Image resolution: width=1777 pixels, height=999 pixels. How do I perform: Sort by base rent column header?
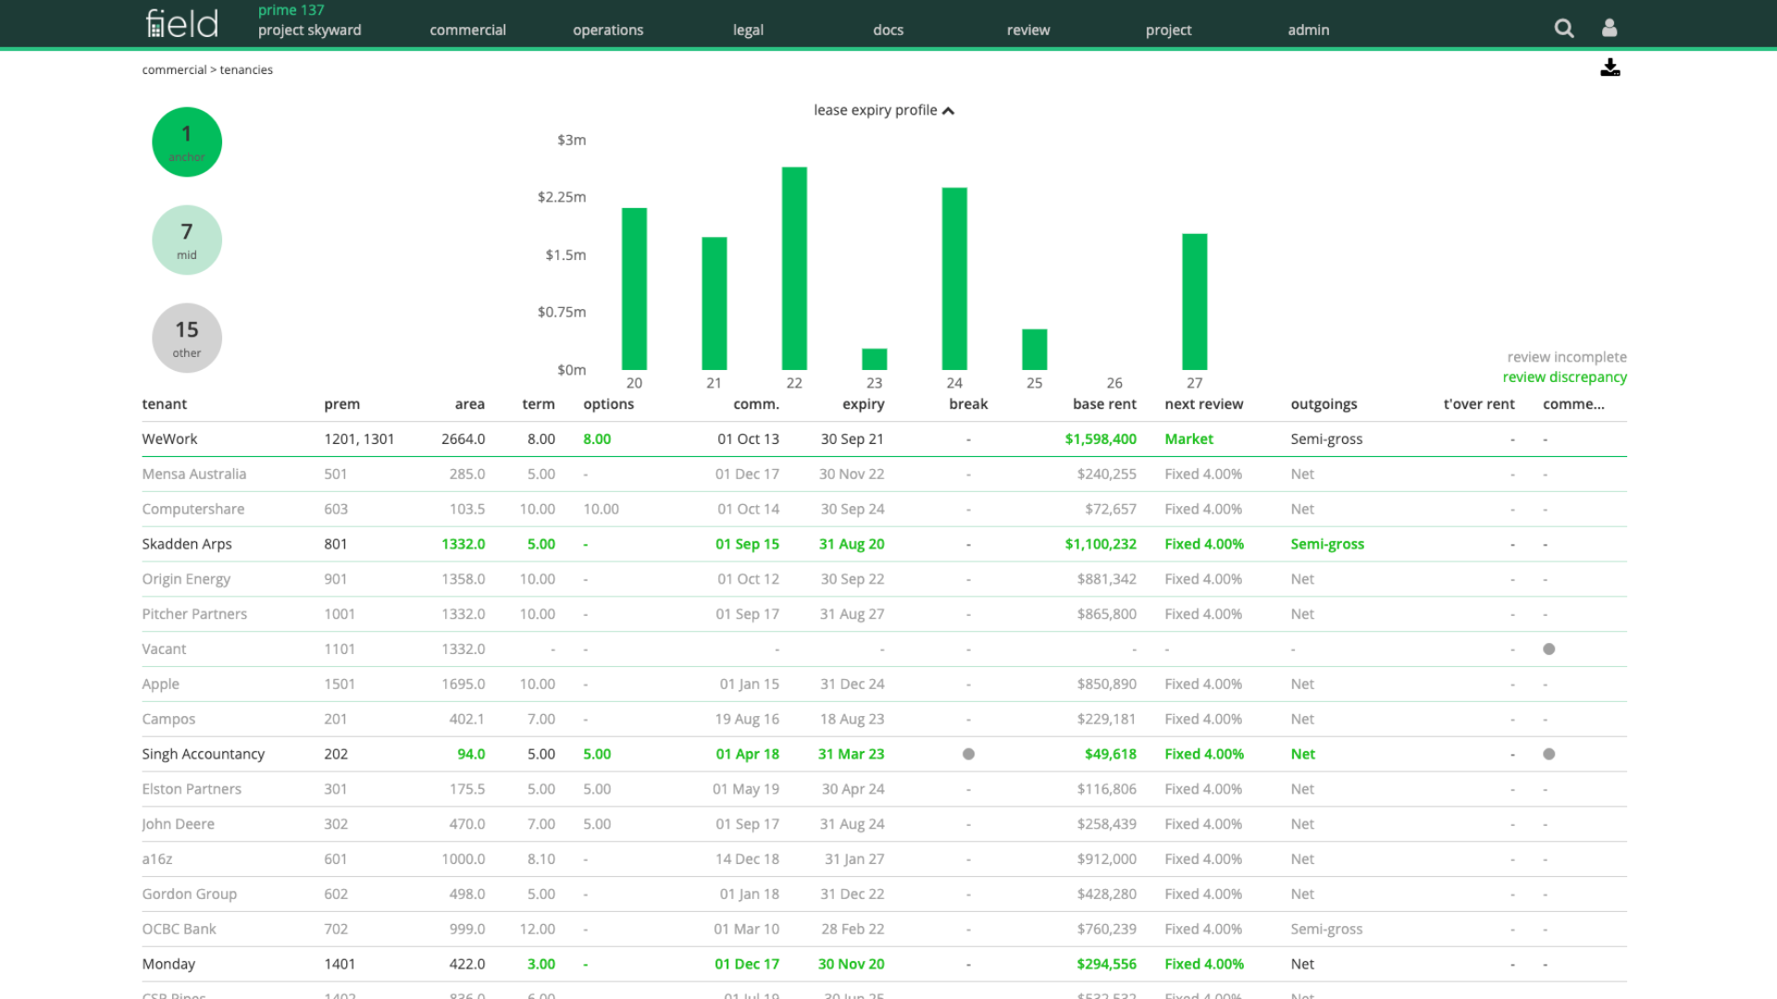(x=1105, y=404)
